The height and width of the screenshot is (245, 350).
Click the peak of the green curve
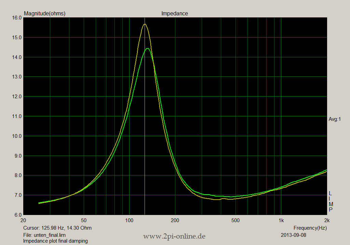point(147,48)
